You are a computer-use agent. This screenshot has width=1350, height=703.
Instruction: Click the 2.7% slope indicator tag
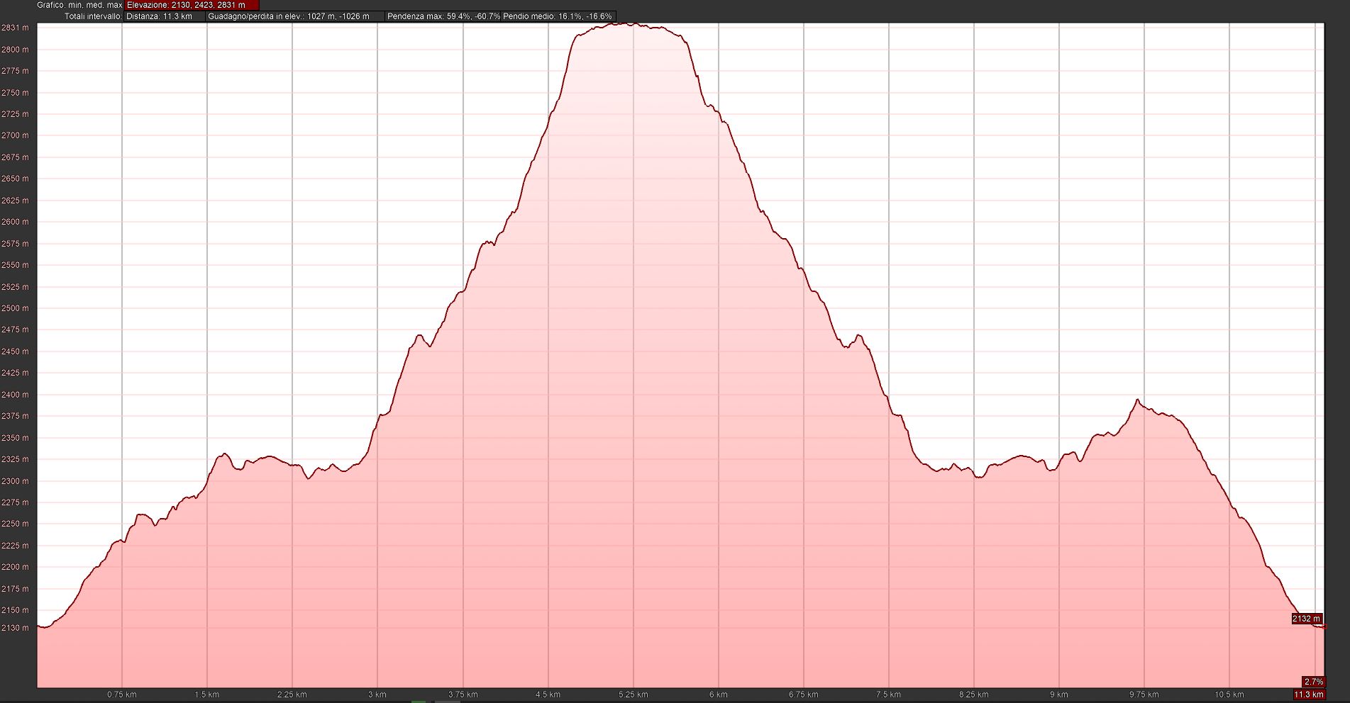tap(1313, 682)
